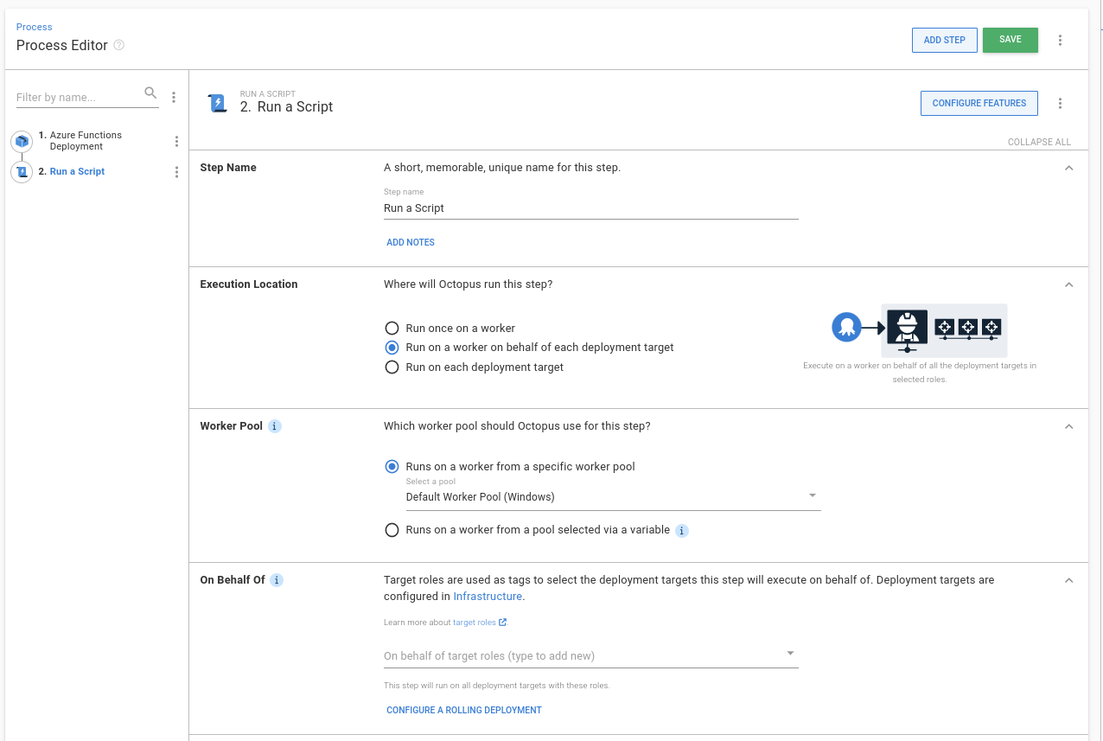
Task: Open the target roles dropdown
Action: coord(789,655)
